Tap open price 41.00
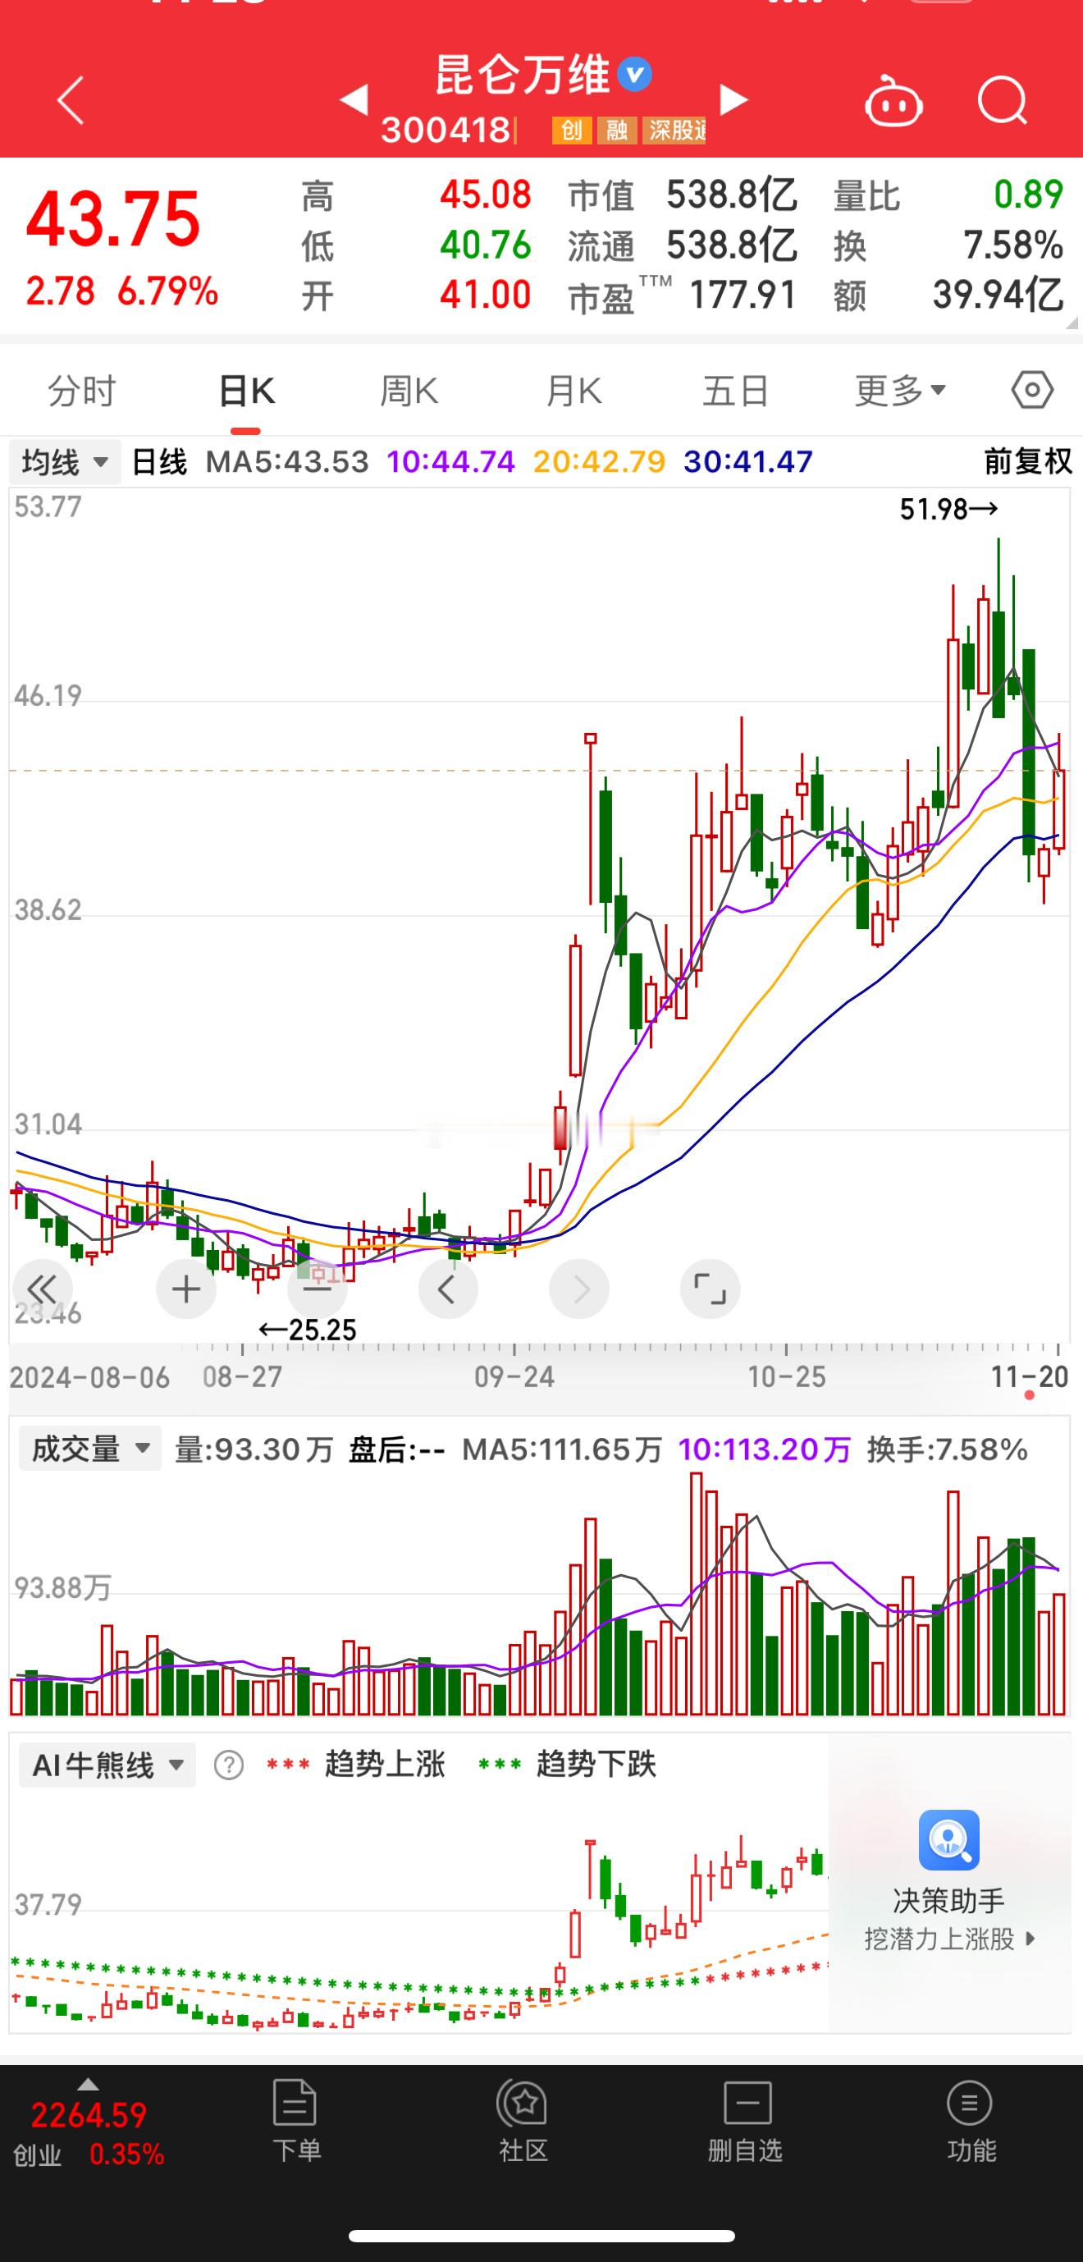 [x=486, y=295]
